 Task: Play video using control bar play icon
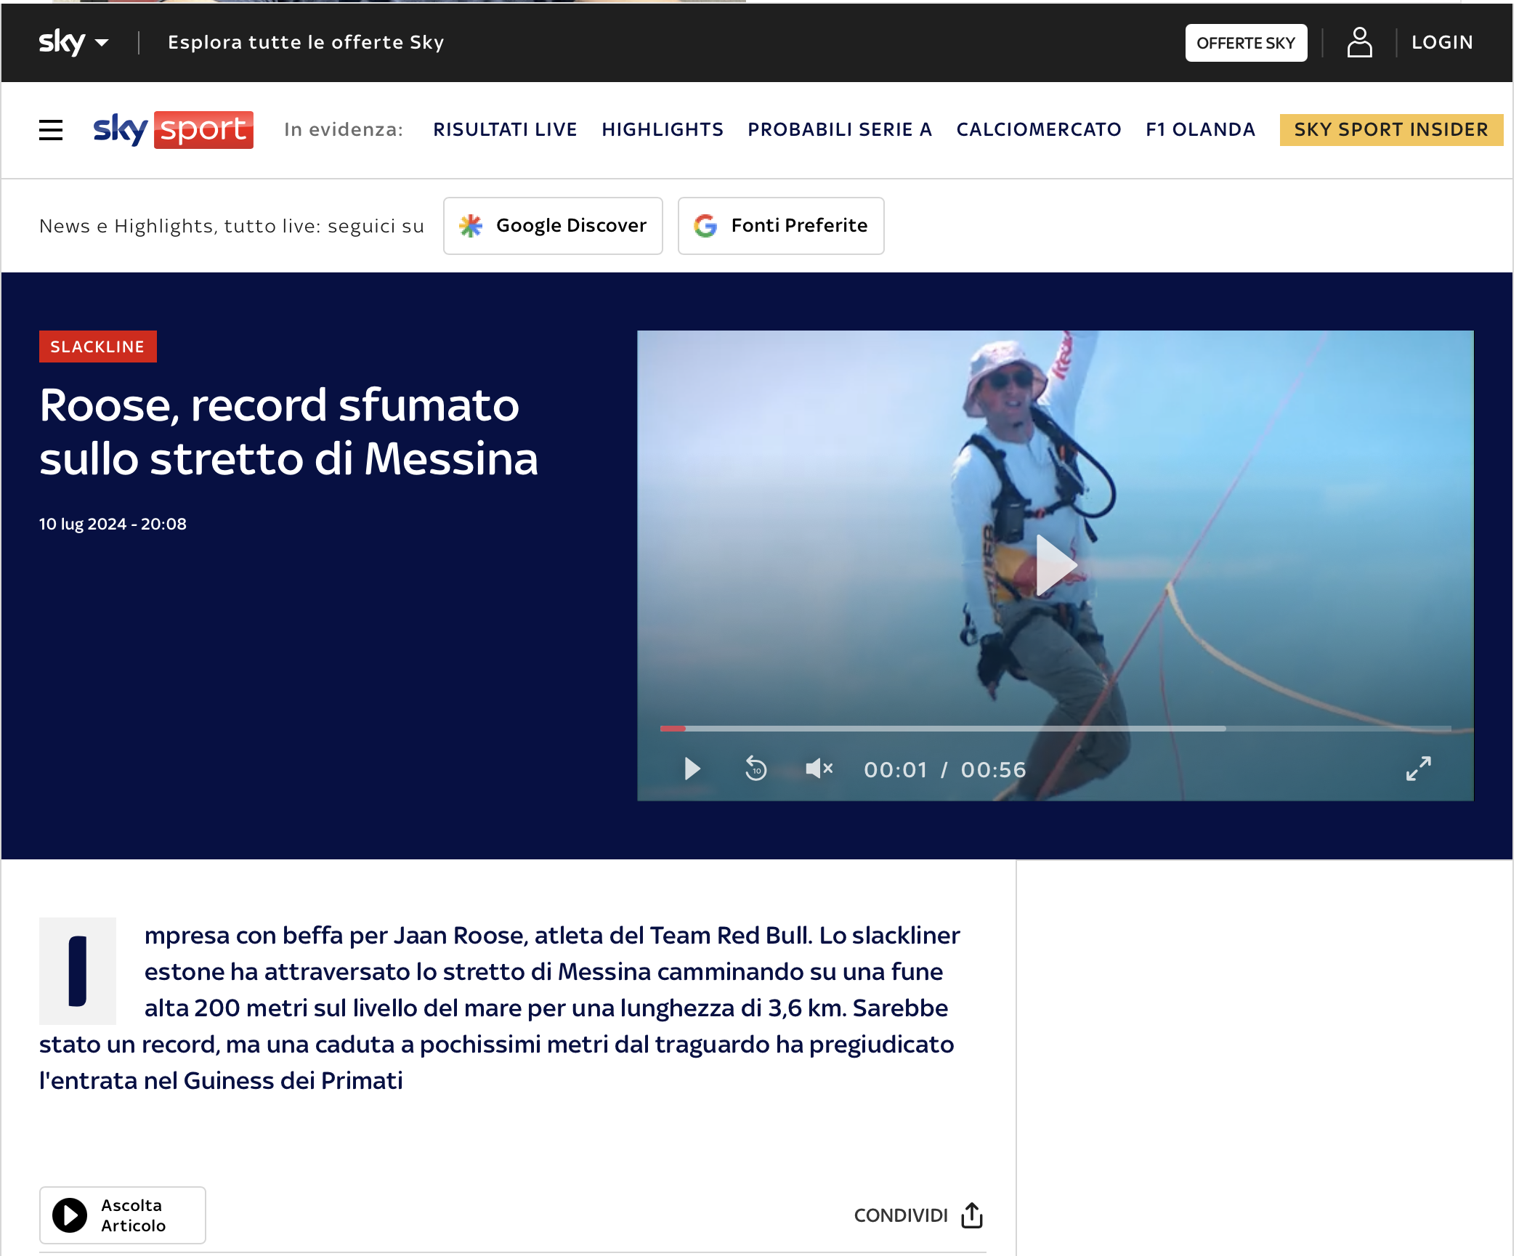tap(692, 769)
